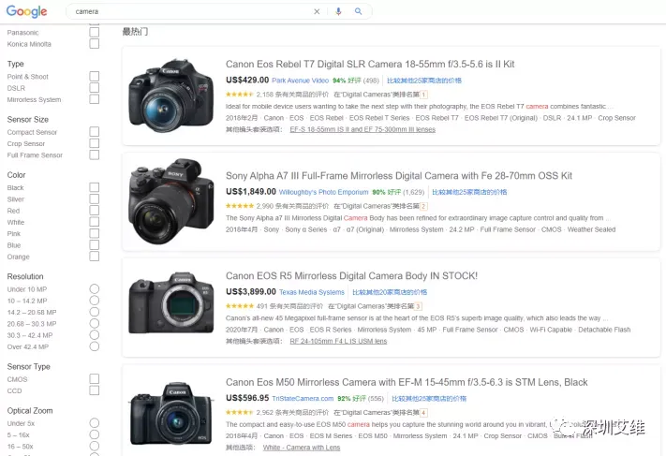This screenshot has height=456, width=666.
Task: Open the Canon Eos Rebel T7 product image
Action: [171, 96]
